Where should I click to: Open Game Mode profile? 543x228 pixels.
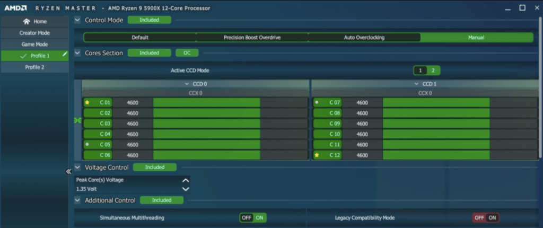click(x=34, y=45)
